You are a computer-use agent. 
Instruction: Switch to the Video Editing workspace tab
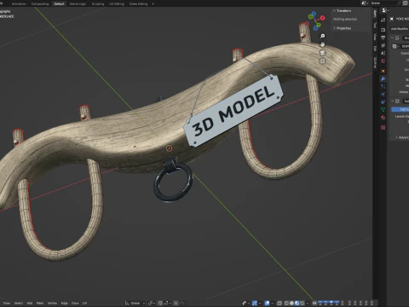(138, 4)
